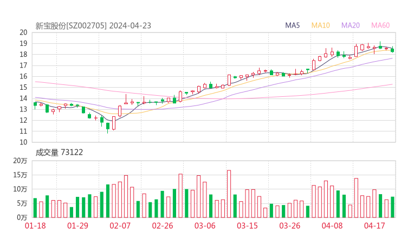Select the 04-17 date label
The height and width of the screenshot is (238, 401).
pos(374,226)
